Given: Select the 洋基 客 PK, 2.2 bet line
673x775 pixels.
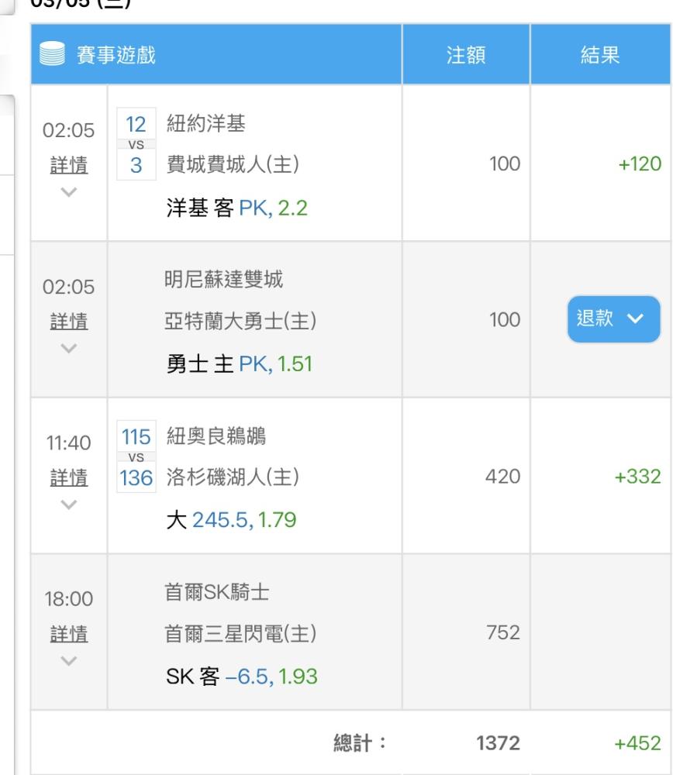Looking at the screenshot, I should point(236,208).
